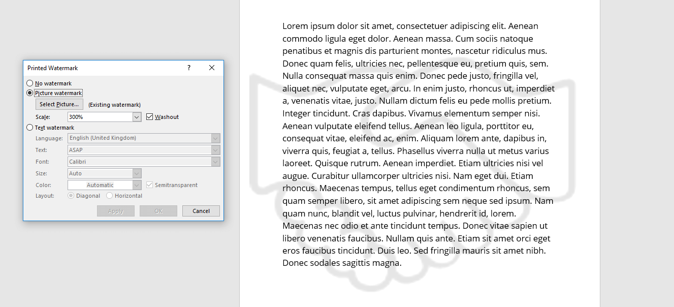Open the Language dropdown list

click(216, 138)
